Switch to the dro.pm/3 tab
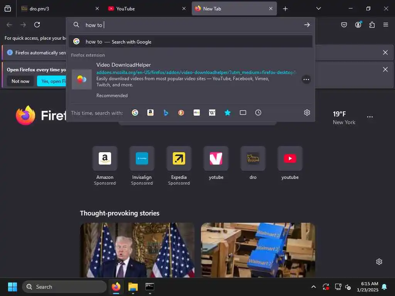Screen dimensions: 395x296 click(x=60, y=8)
